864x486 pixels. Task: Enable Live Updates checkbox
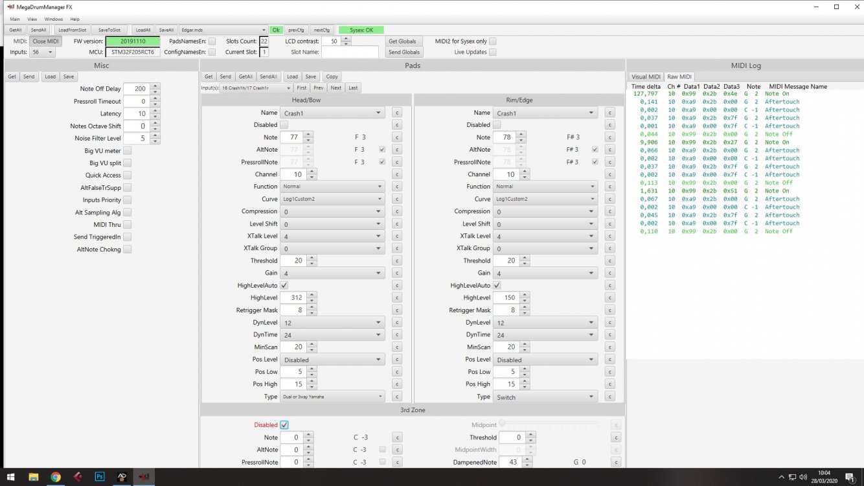point(493,52)
